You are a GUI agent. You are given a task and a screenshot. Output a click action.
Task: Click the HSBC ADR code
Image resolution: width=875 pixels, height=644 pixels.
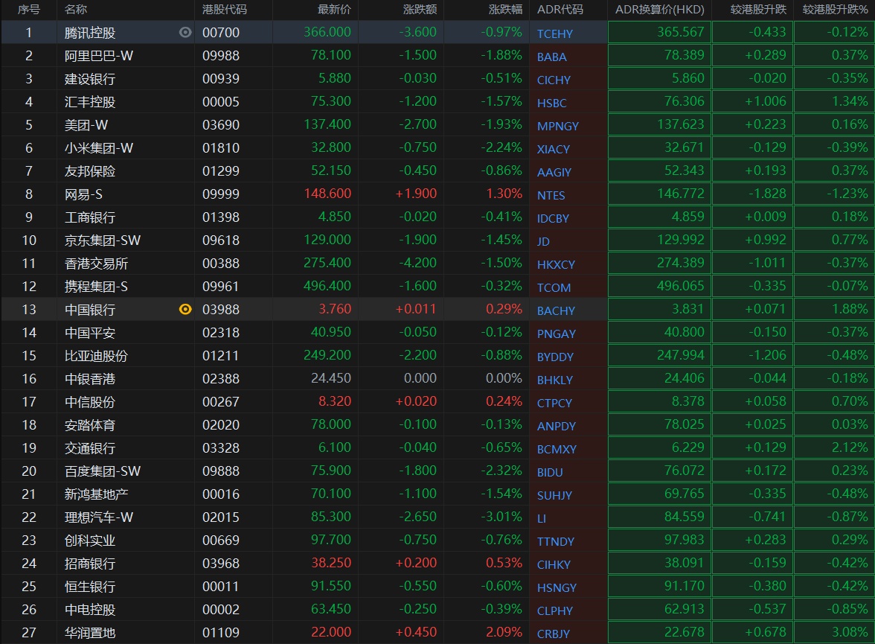[x=551, y=103]
